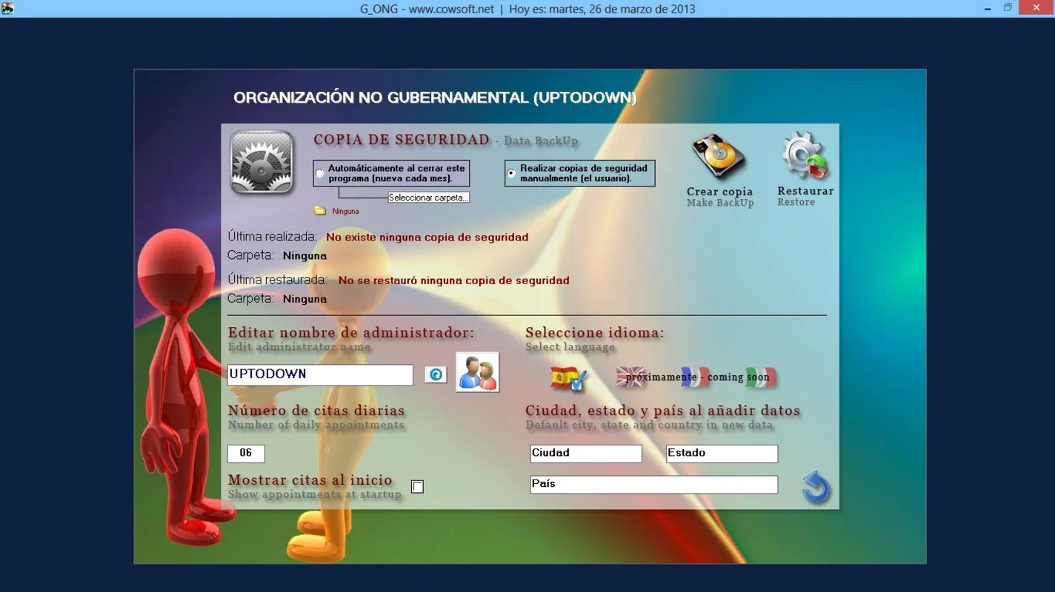Click the Restaurar label
The image size is (1055, 592).
805,191
